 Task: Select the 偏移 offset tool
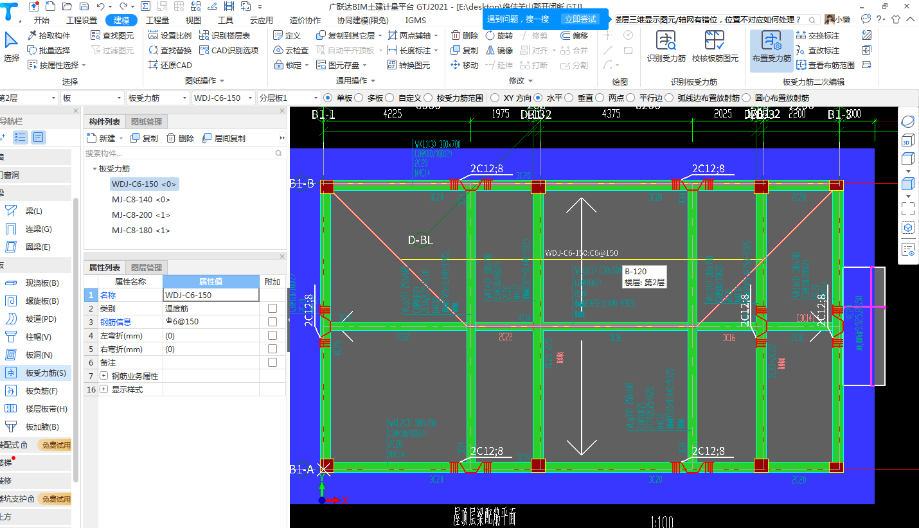coord(574,35)
